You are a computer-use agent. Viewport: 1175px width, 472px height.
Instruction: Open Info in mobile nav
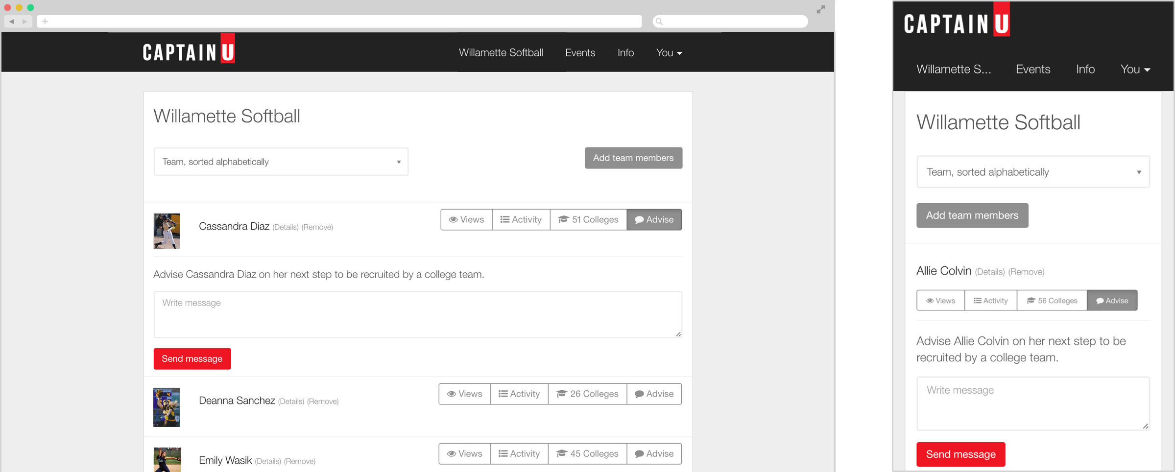click(1085, 69)
